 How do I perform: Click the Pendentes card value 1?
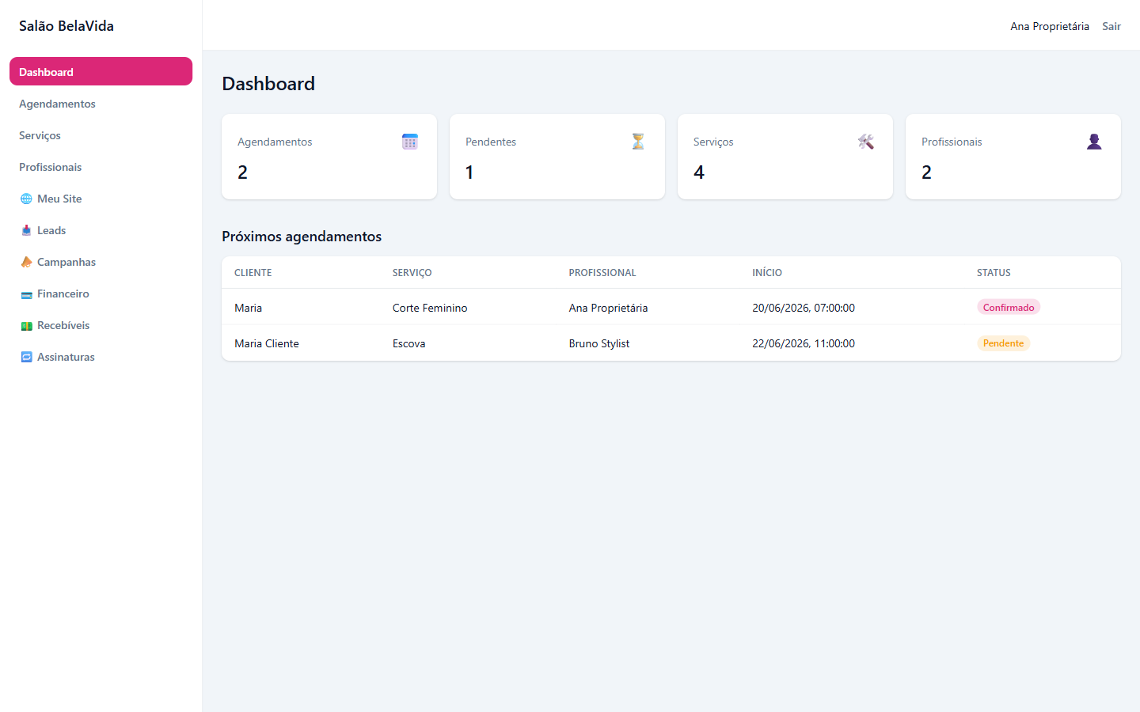469,172
